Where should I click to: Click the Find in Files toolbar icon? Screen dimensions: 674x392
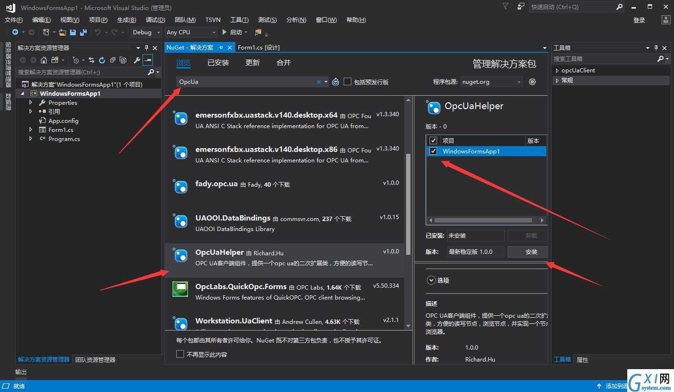coord(258,32)
